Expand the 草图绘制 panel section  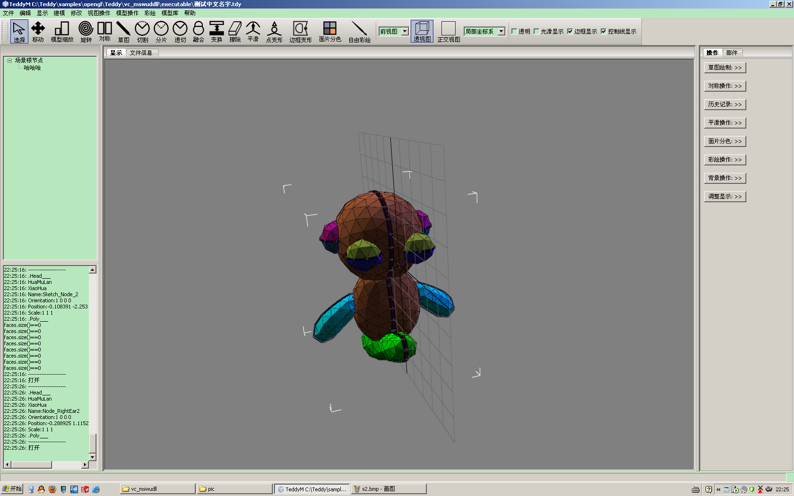point(725,68)
